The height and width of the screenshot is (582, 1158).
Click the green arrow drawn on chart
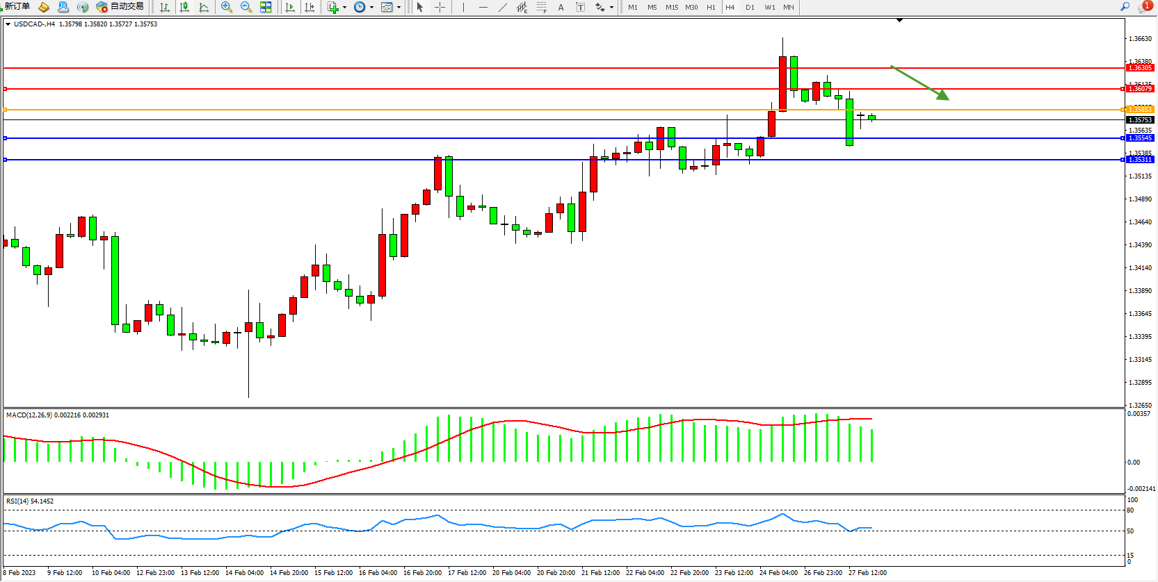[x=919, y=83]
